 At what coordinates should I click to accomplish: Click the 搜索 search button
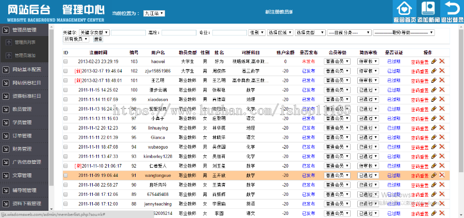(x=98, y=39)
